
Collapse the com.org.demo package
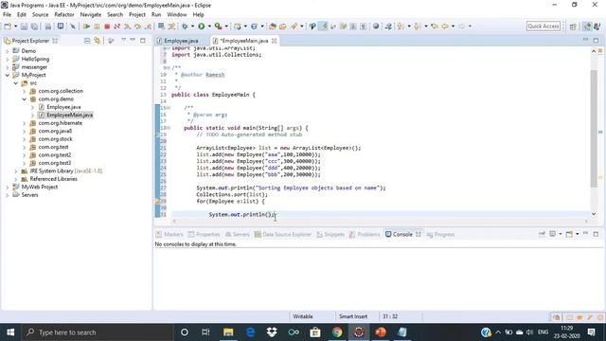pos(24,99)
